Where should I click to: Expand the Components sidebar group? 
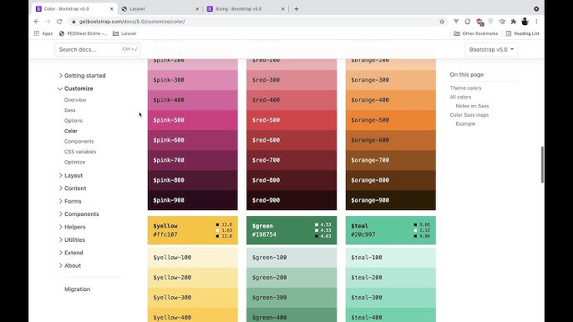(x=79, y=214)
